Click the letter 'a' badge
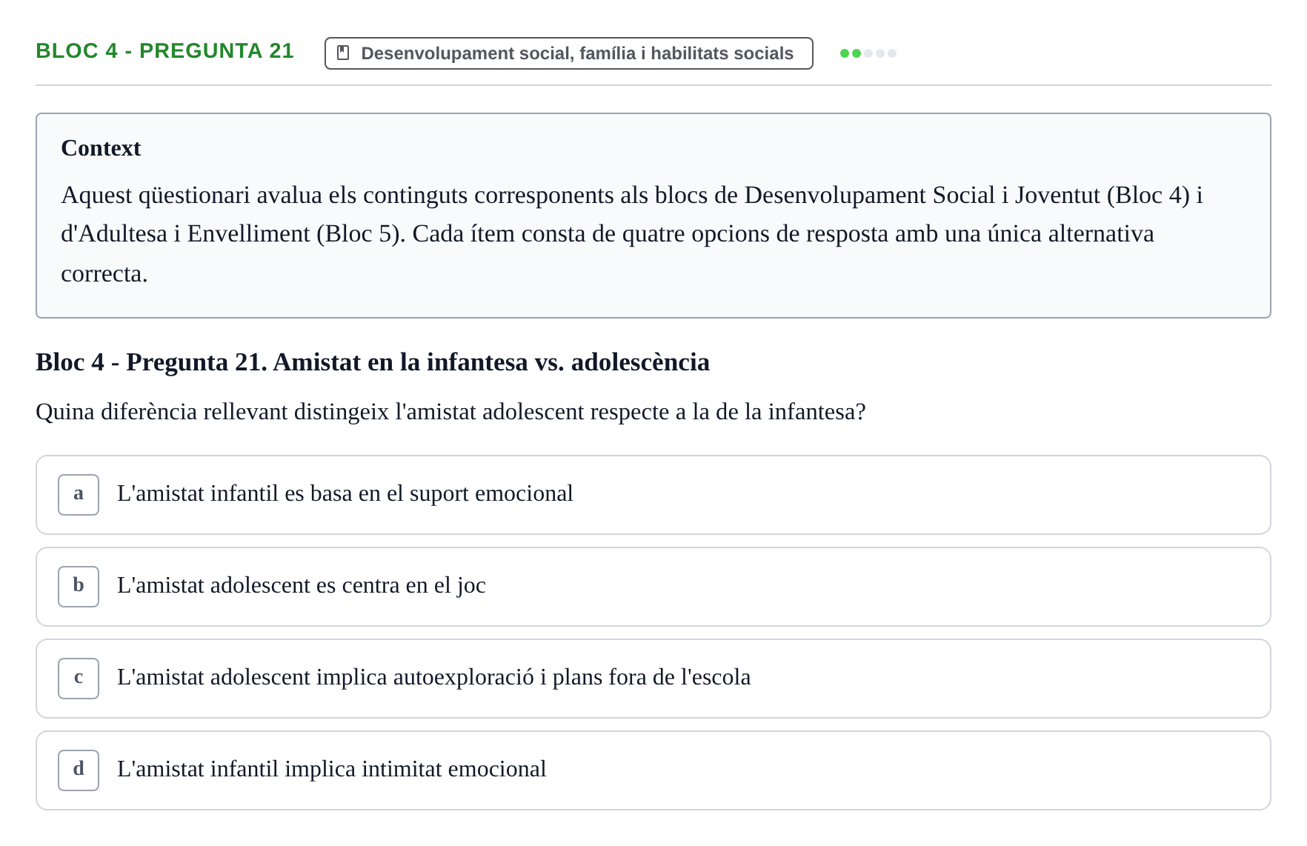 [x=79, y=495]
